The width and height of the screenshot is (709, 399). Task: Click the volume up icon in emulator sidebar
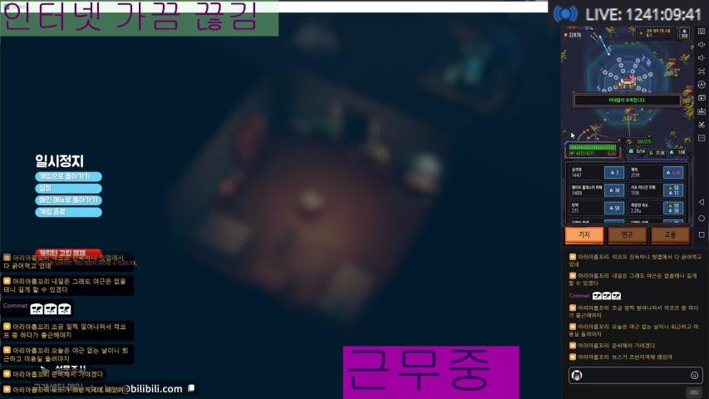702,44
